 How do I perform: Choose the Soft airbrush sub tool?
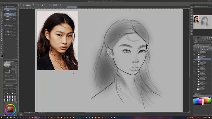10,11
